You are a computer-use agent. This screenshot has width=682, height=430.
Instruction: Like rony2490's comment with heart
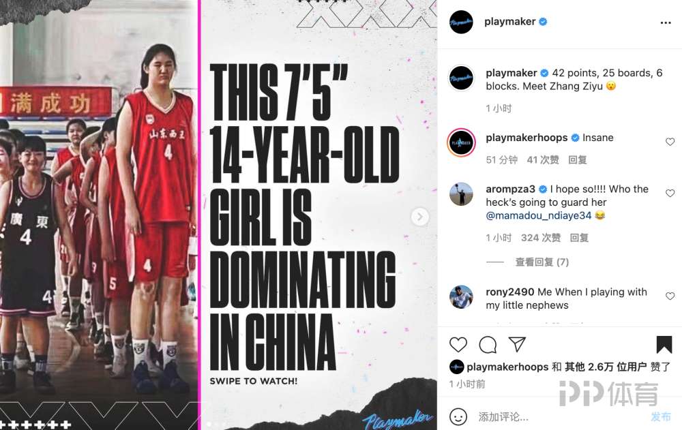tap(670, 296)
